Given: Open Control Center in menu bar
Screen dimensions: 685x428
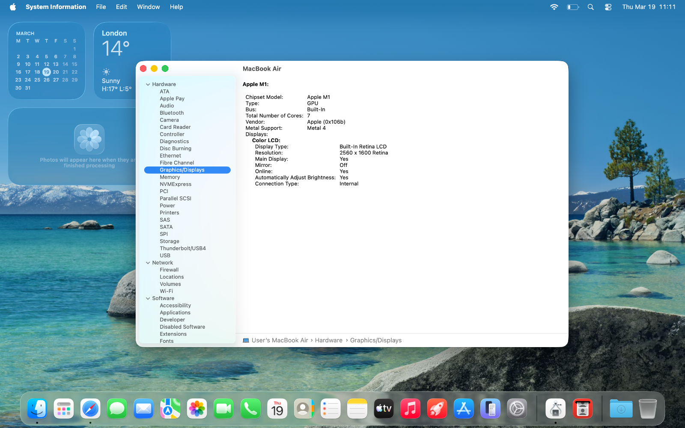Looking at the screenshot, I should pyautogui.click(x=608, y=7).
